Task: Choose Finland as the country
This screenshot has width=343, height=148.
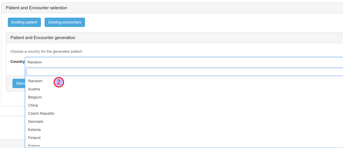Action: [34, 138]
